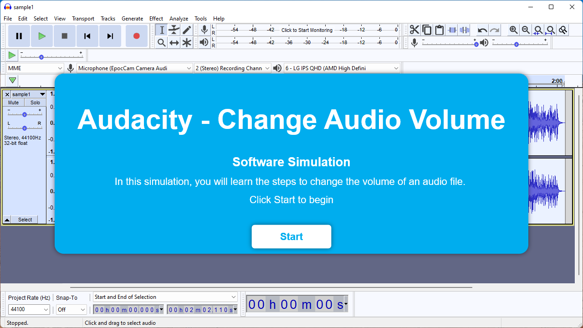Open the Effect menu
Image resolution: width=583 pixels, height=328 pixels.
[x=156, y=19]
